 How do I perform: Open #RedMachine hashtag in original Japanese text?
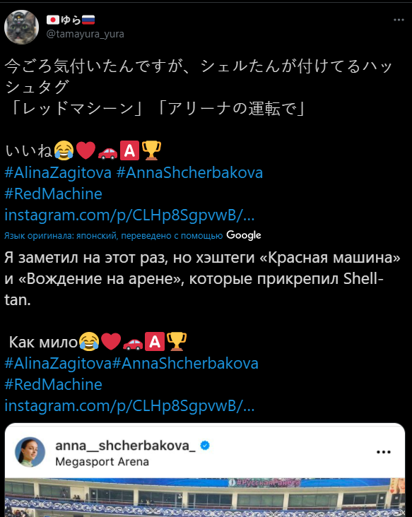point(53,194)
